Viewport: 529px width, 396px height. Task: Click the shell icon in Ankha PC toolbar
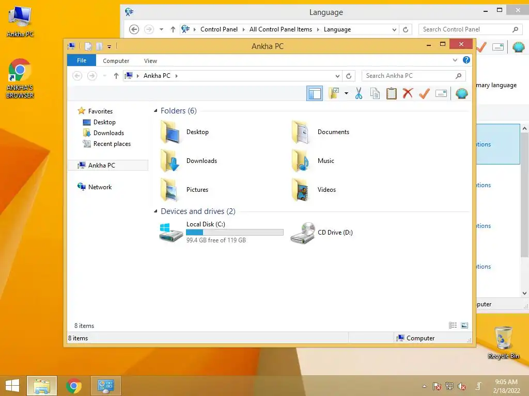pos(461,93)
